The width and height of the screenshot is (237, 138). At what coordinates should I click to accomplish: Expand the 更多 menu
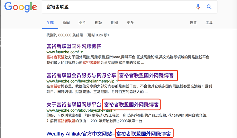pyautogui.click(x=130, y=23)
